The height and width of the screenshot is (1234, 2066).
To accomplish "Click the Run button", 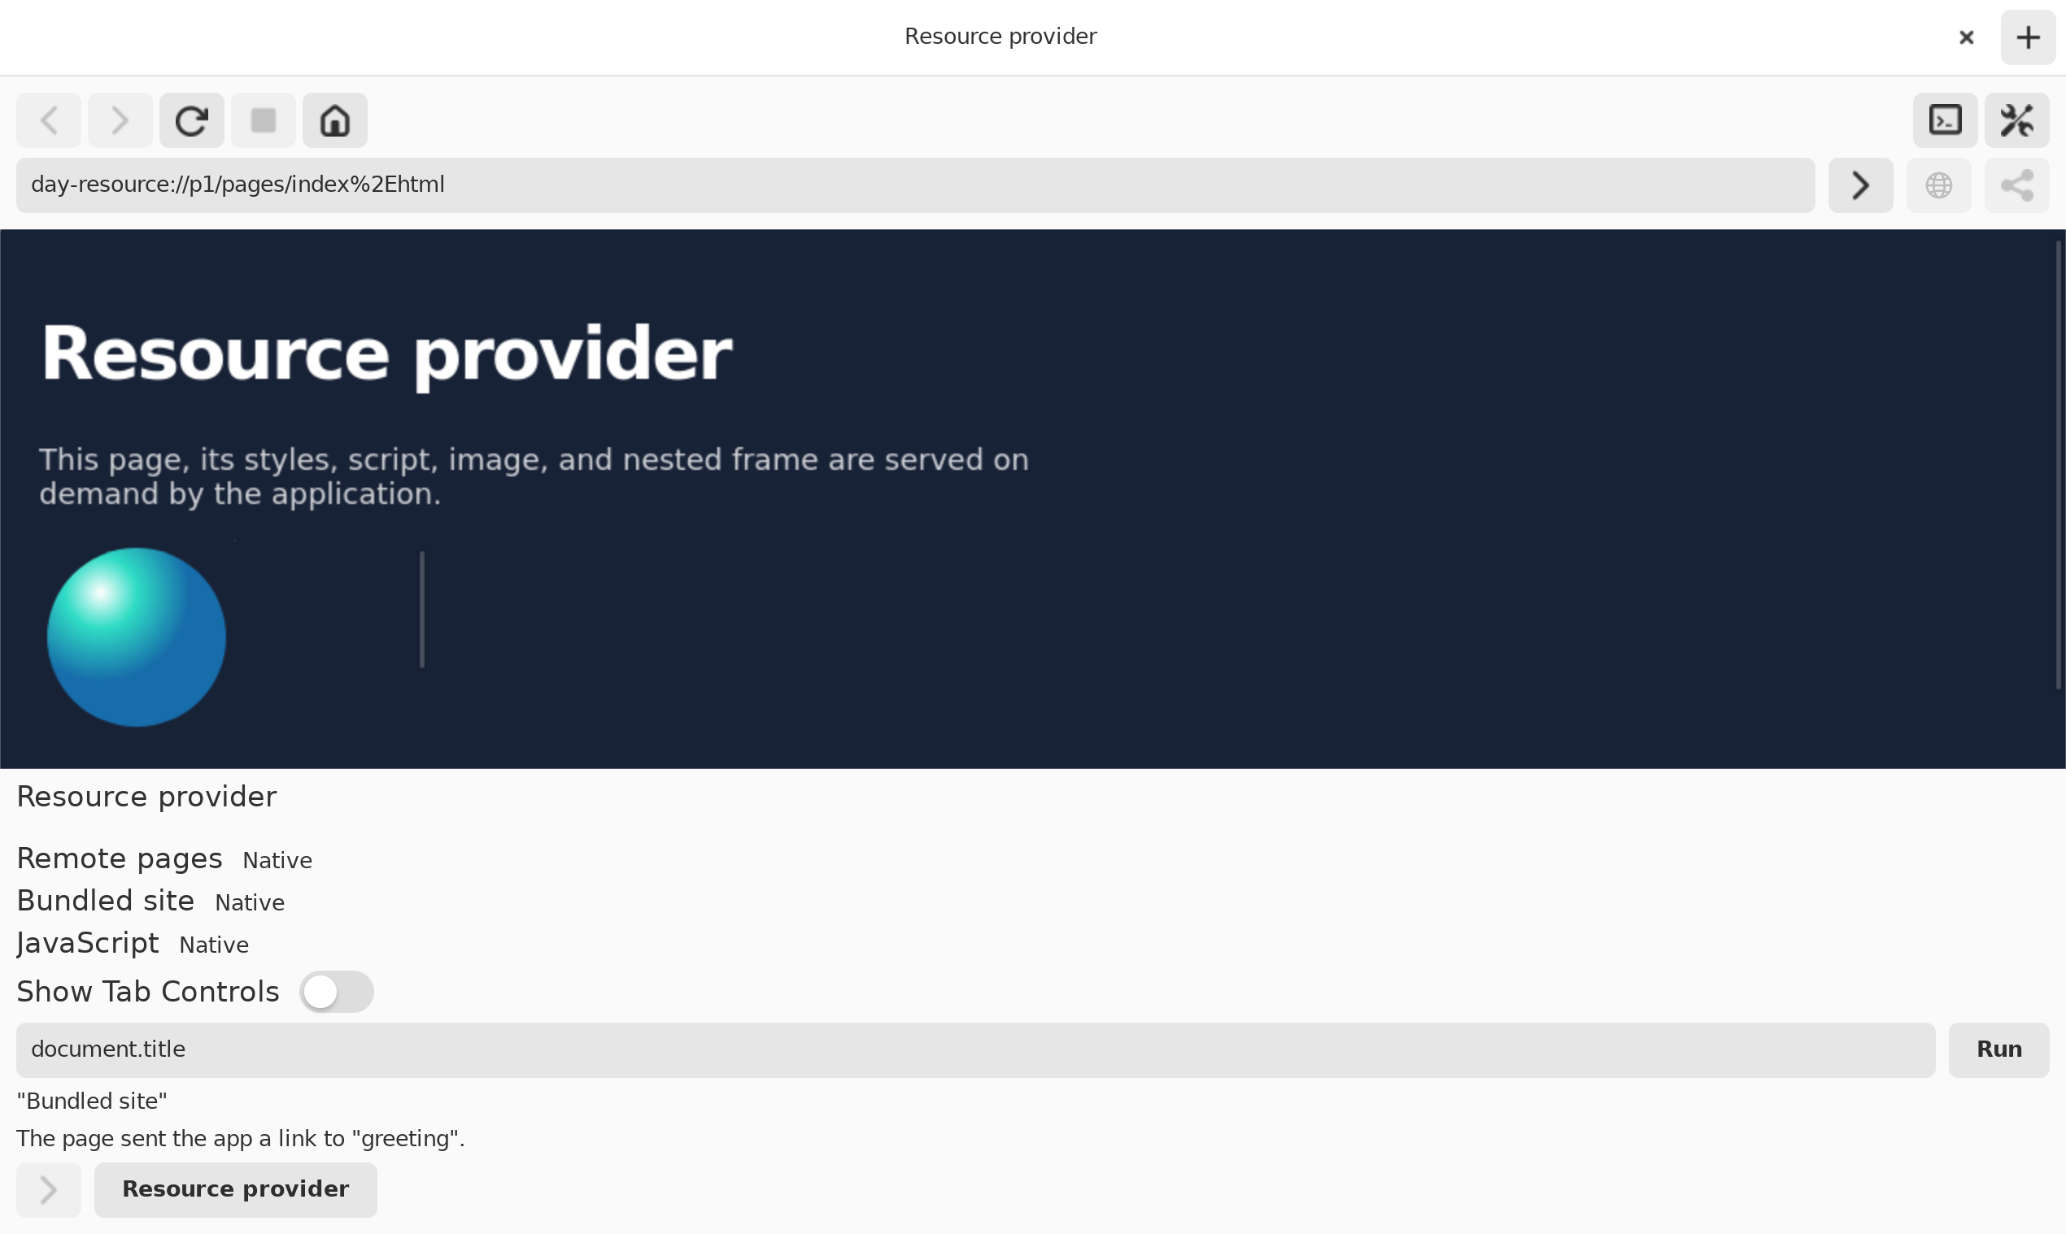I will pyautogui.click(x=1998, y=1049).
